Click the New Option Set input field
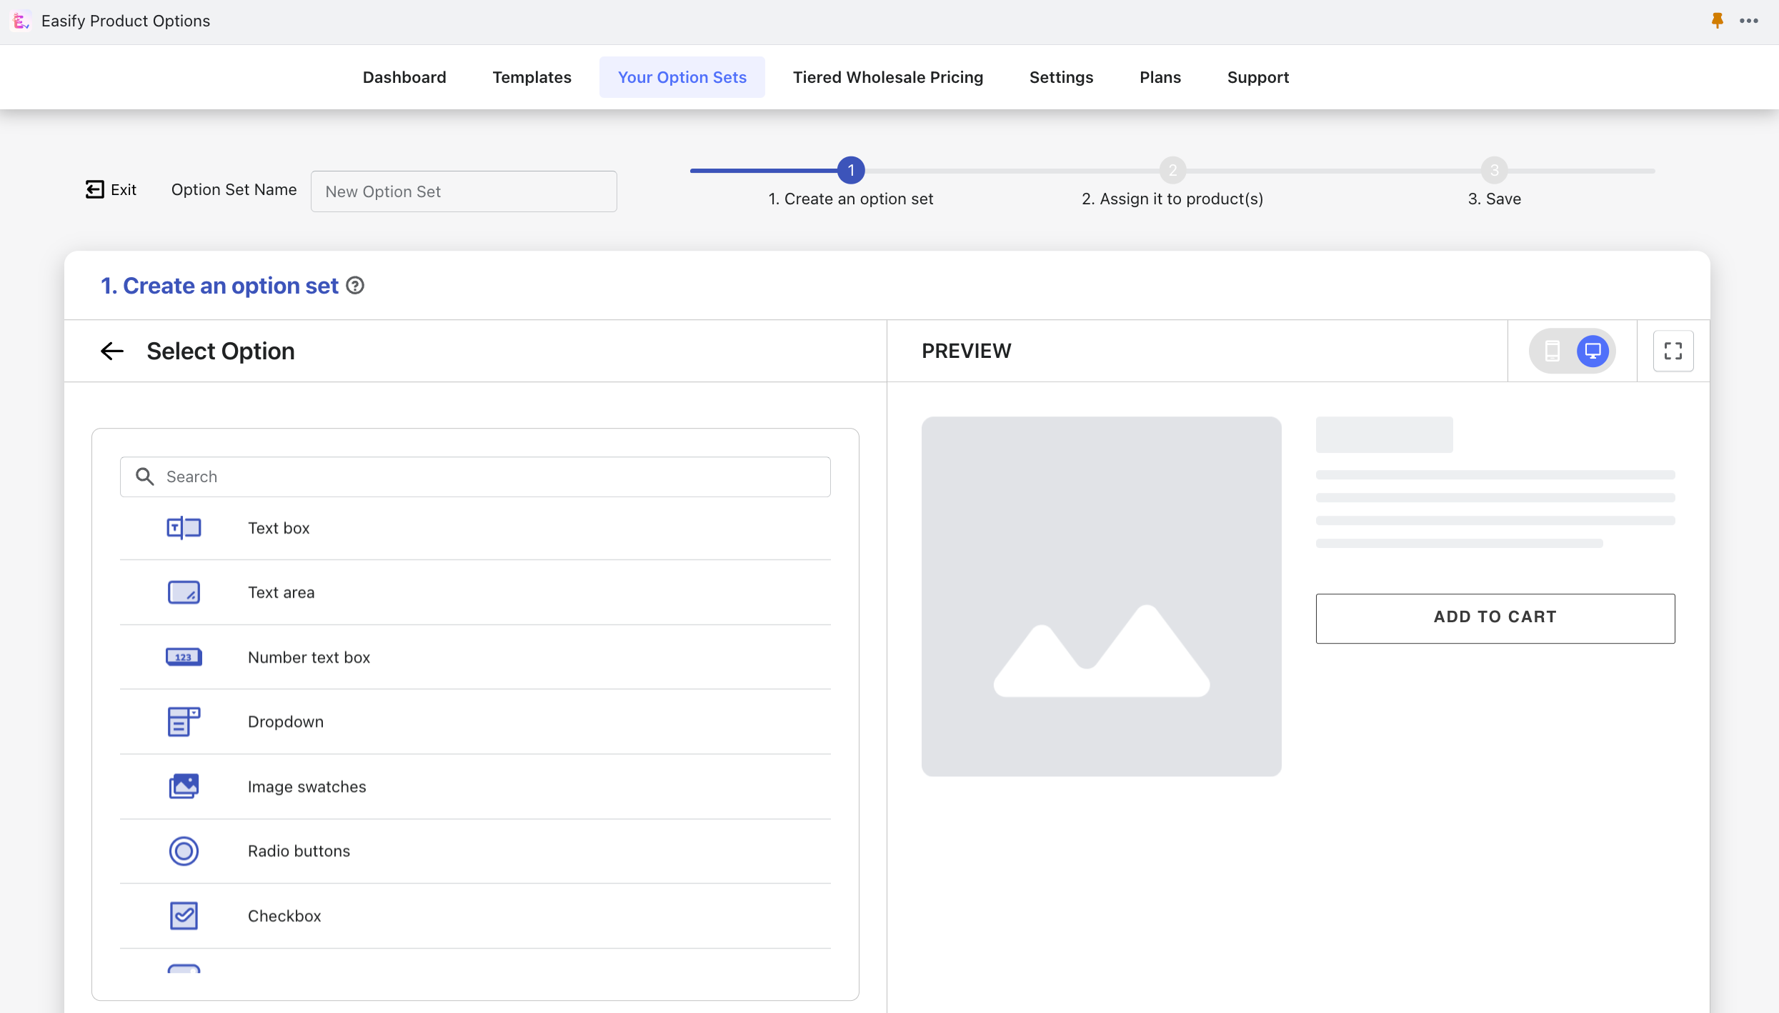Image resolution: width=1779 pixels, height=1013 pixels. pos(463,191)
